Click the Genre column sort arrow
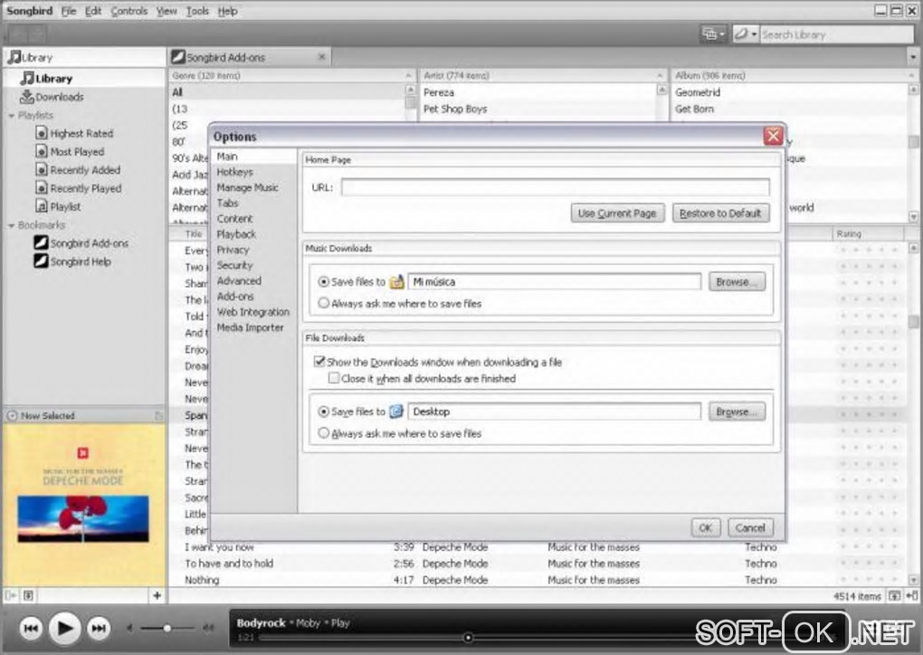923x655 pixels. click(x=408, y=76)
